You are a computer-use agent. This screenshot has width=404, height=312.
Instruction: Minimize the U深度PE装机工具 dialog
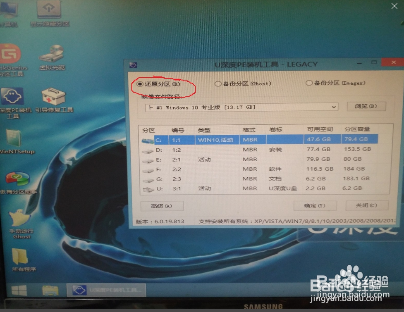pos(360,63)
